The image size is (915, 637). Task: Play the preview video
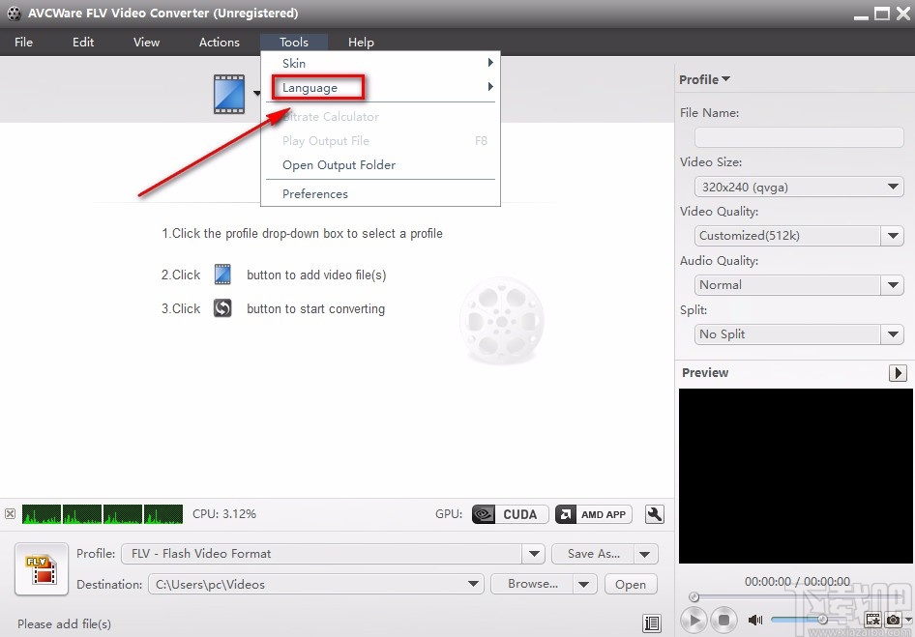pyautogui.click(x=694, y=620)
